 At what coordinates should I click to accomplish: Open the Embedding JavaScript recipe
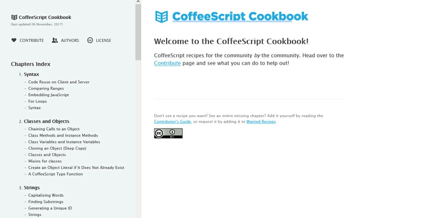pos(49,95)
